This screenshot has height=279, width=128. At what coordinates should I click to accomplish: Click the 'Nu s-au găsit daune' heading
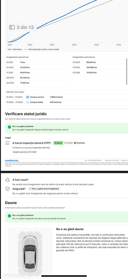point(70,229)
